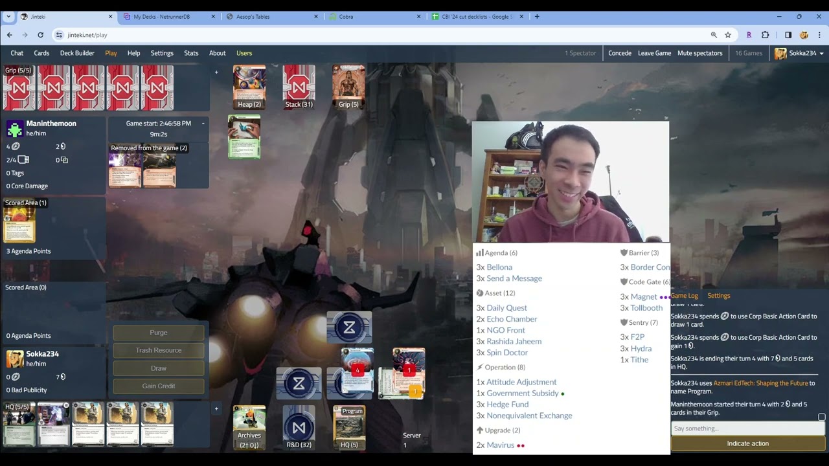Image resolution: width=829 pixels, height=466 pixels.
Task: Open the About page
Action: pyautogui.click(x=217, y=53)
